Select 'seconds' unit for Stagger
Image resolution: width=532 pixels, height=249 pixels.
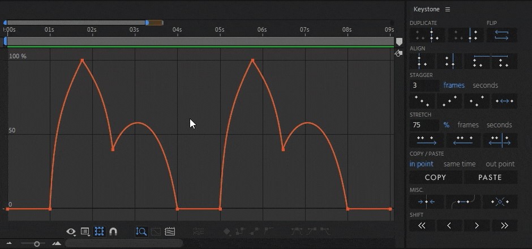pyautogui.click(x=485, y=85)
